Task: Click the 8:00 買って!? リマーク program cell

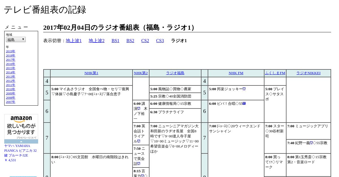Action: coord(275,165)
